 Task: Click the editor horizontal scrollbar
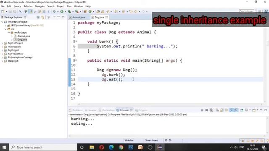[x=170, y=104]
